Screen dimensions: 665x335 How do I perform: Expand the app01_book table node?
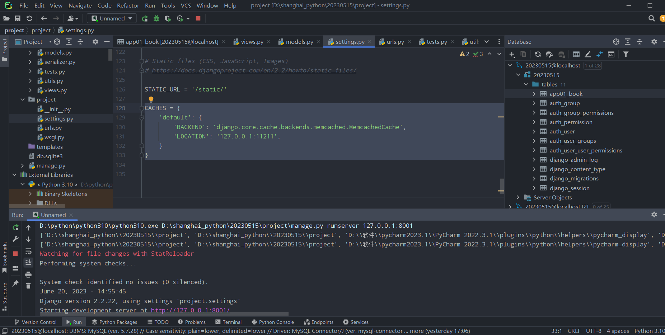point(534,94)
